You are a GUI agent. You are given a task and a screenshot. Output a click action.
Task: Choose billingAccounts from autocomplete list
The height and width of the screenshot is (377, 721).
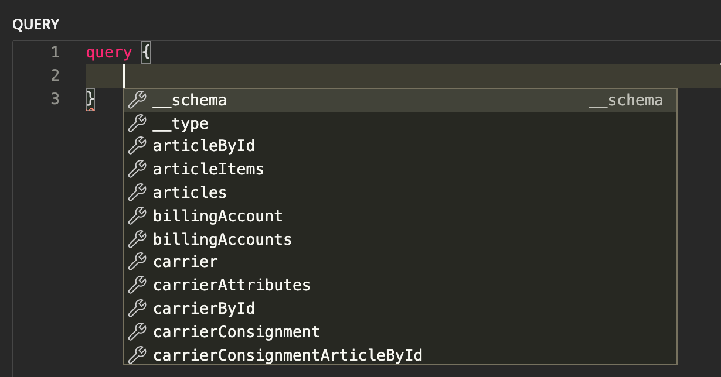coord(222,239)
